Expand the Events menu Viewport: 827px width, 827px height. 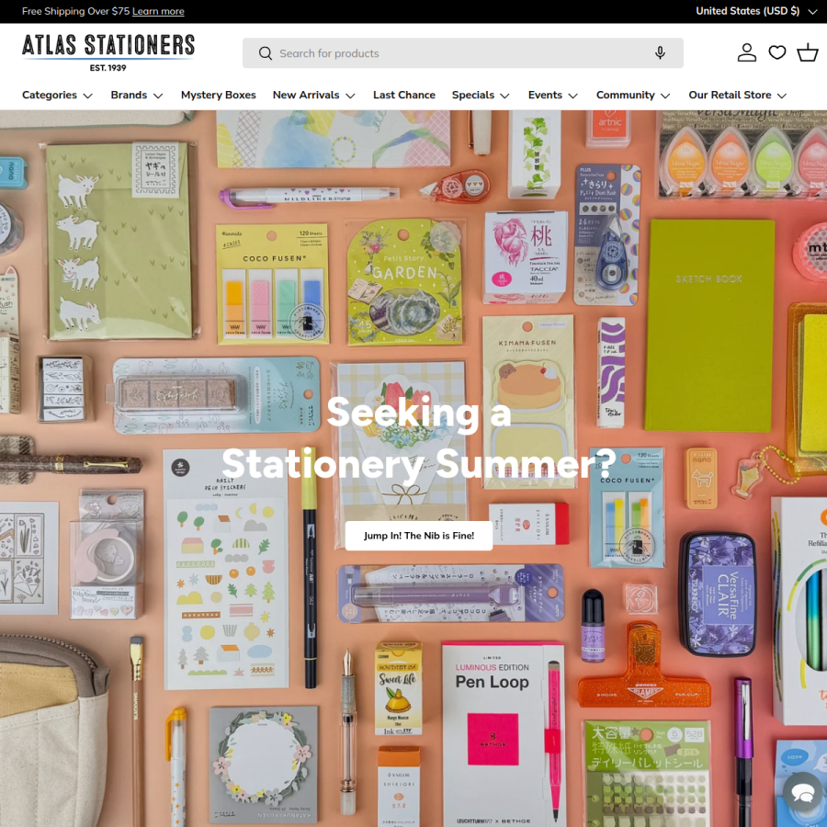pyautogui.click(x=553, y=95)
